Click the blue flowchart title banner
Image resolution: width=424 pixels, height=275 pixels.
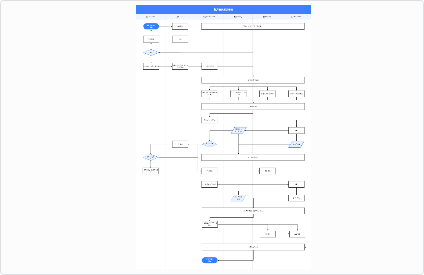tap(223, 9)
